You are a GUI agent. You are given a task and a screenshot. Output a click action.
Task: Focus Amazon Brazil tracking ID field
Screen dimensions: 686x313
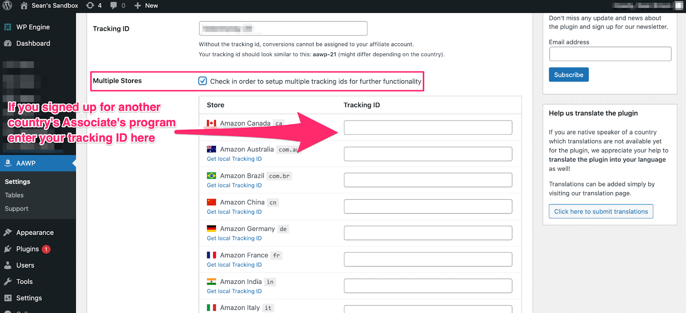tap(428, 180)
